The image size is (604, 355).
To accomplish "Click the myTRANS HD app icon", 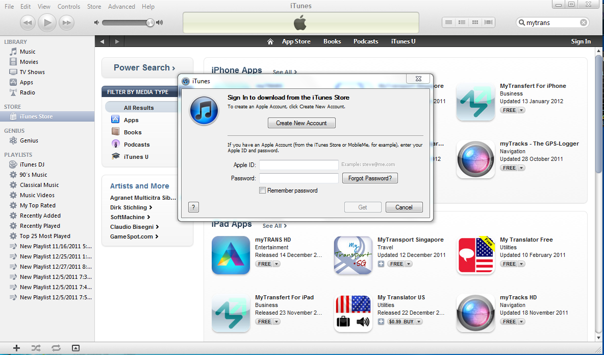I will 231,255.
